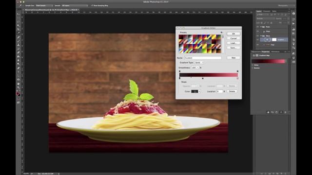Select the History Brush tool
The image size is (312, 175).
[19, 49]
